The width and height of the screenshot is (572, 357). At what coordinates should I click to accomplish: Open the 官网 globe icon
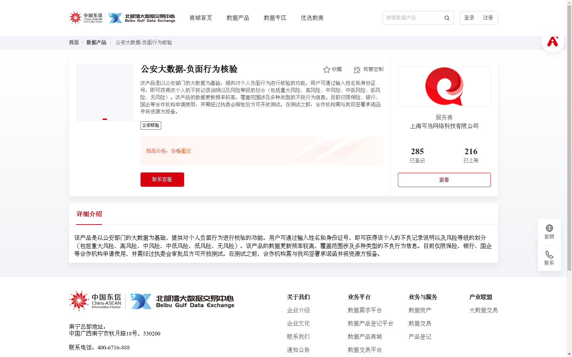(x=549, y=228)
